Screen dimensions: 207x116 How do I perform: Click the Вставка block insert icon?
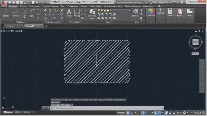tap(135, 13)
